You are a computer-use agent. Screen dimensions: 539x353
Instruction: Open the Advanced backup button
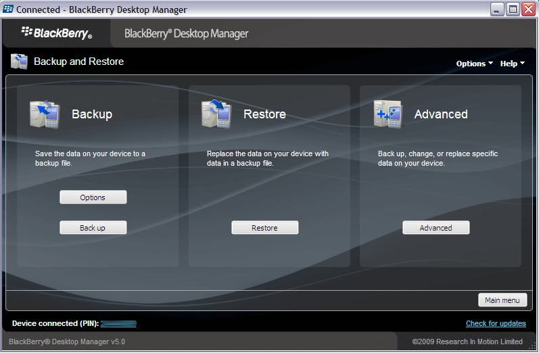[x=436, y=227]
